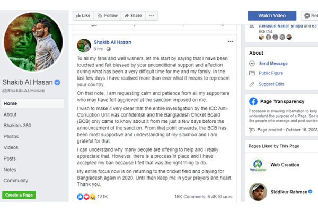Open the Photos section in sidebar

click(11, 136)
